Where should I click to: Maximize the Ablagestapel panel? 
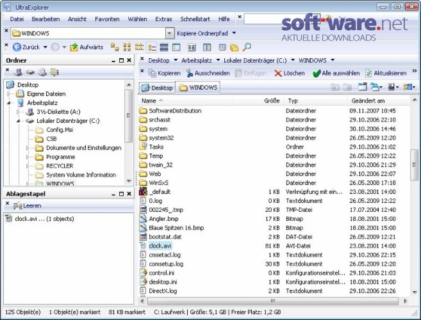(x=121, y=194)
